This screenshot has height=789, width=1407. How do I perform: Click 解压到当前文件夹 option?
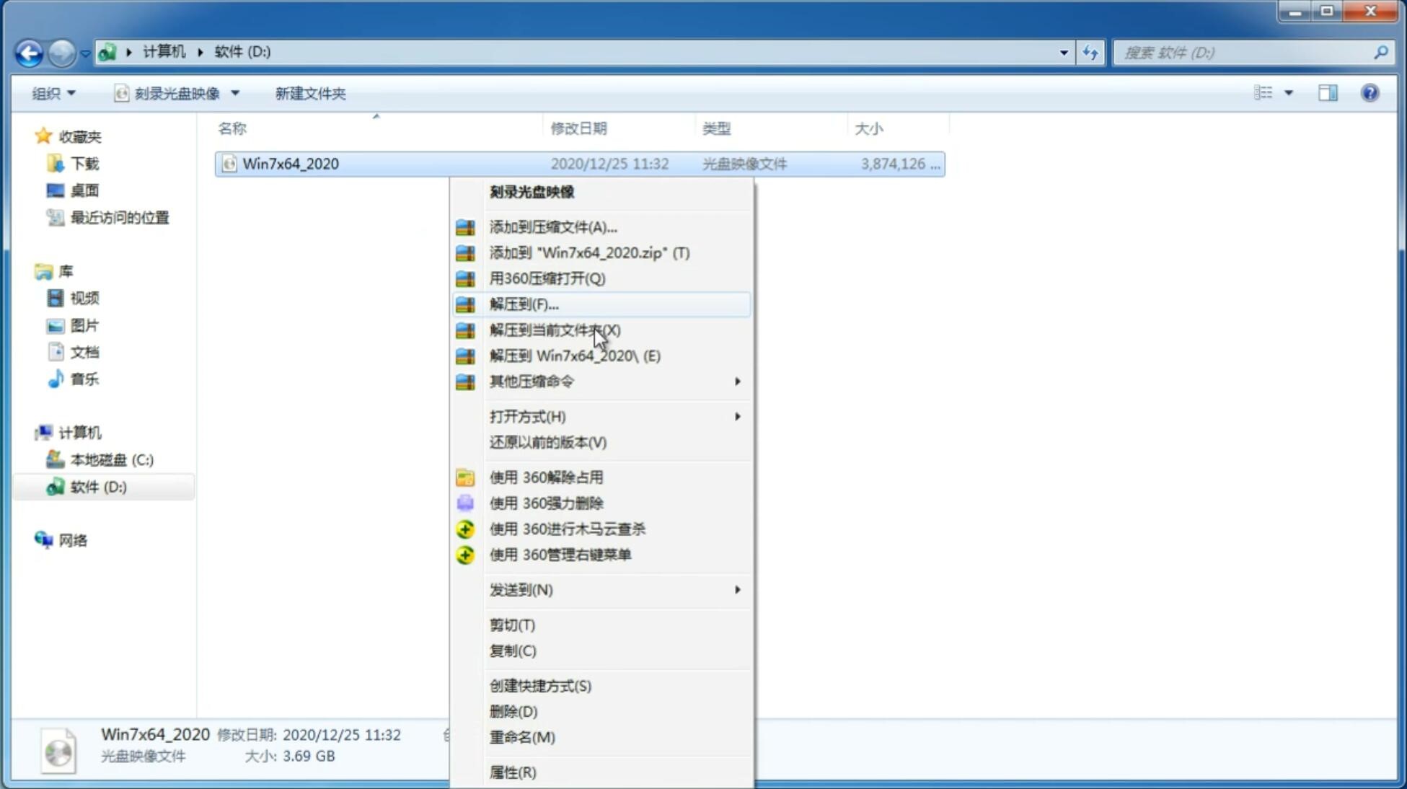coord(555,330)
